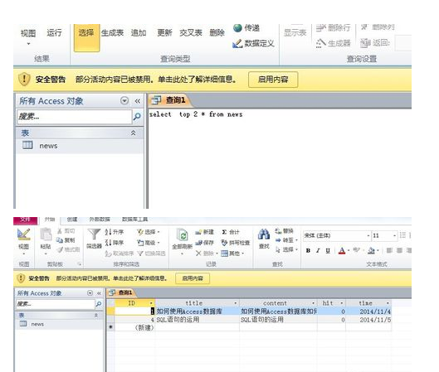This screenshot has height=372, width=439.
Task: Click background fill color bucket
Action: (x=371, y=251)
